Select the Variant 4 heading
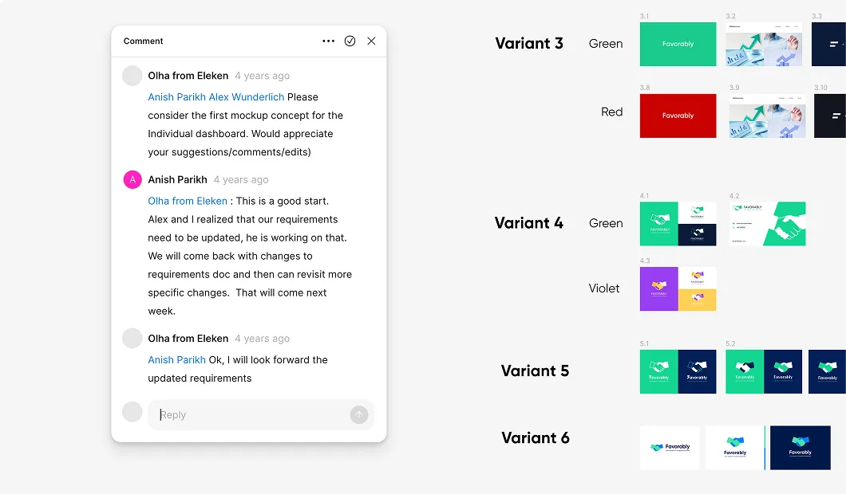 point(528,223)
